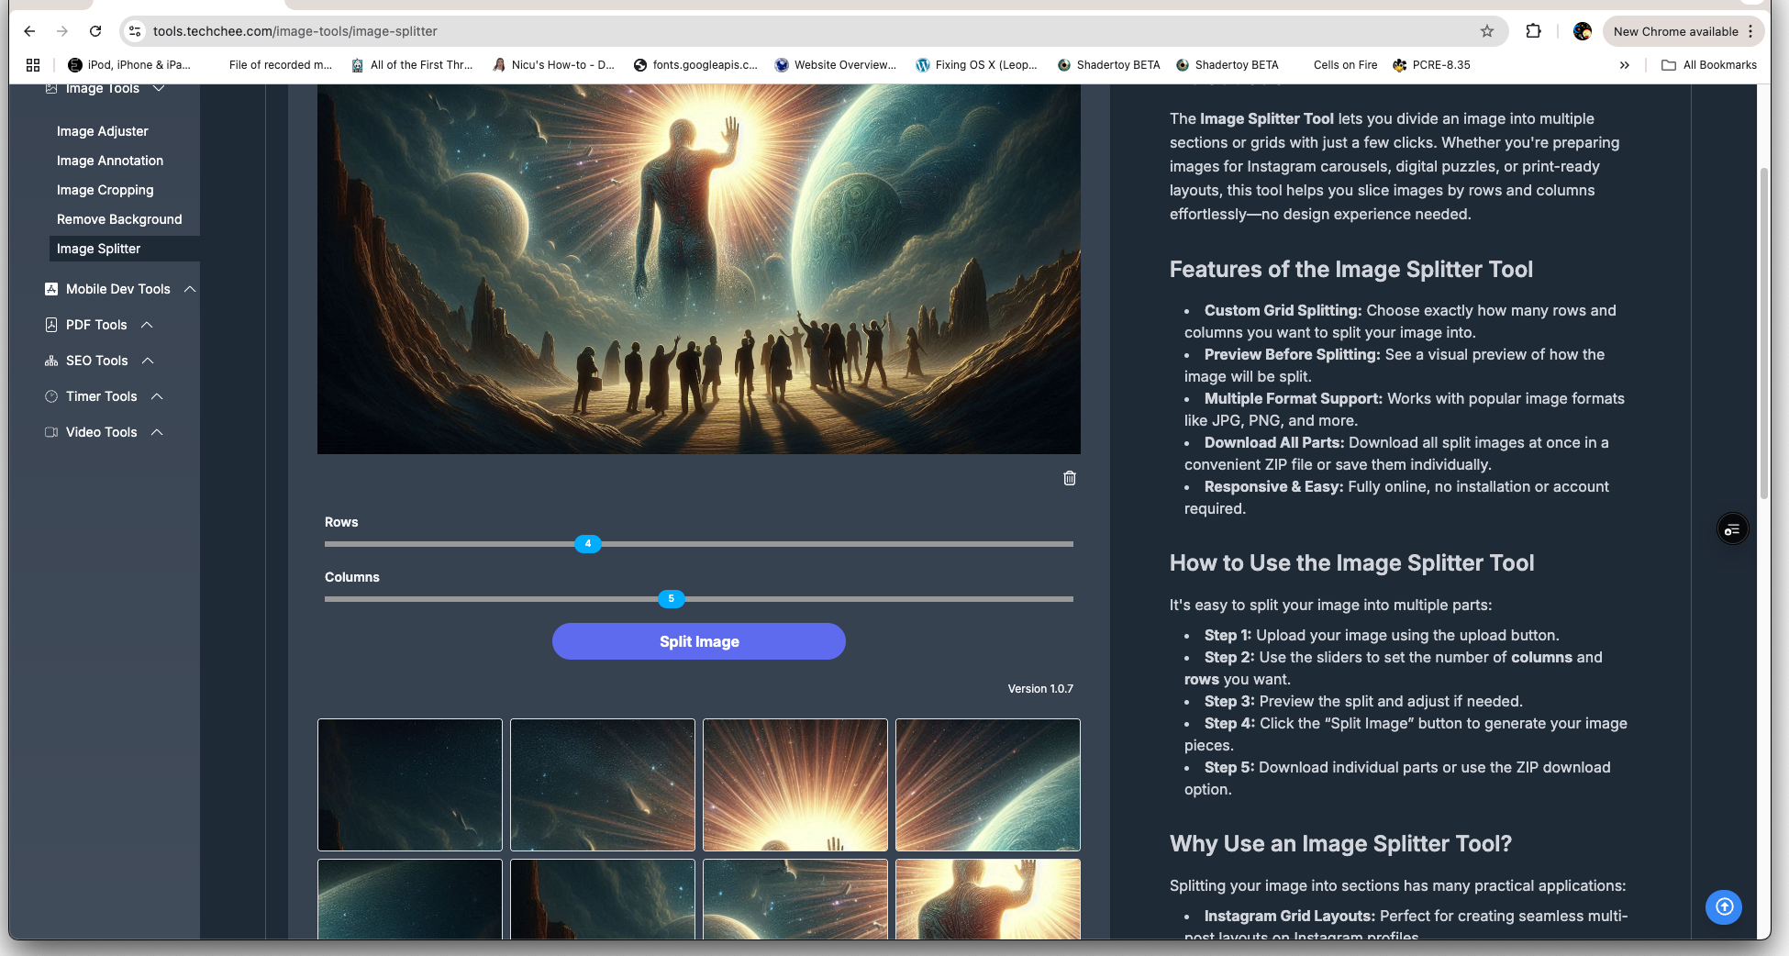Open the floating table of contents icon
Viewport: 1789px width, 956px height.
[1731, 529]
